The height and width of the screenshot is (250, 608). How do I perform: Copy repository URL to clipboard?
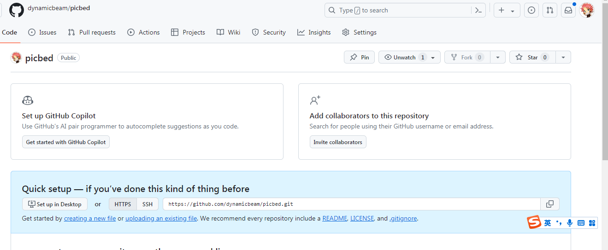point(550,204)
